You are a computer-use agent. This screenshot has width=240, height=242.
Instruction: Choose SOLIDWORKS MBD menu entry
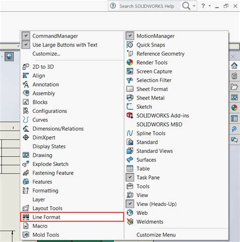[x=177, y=125]
